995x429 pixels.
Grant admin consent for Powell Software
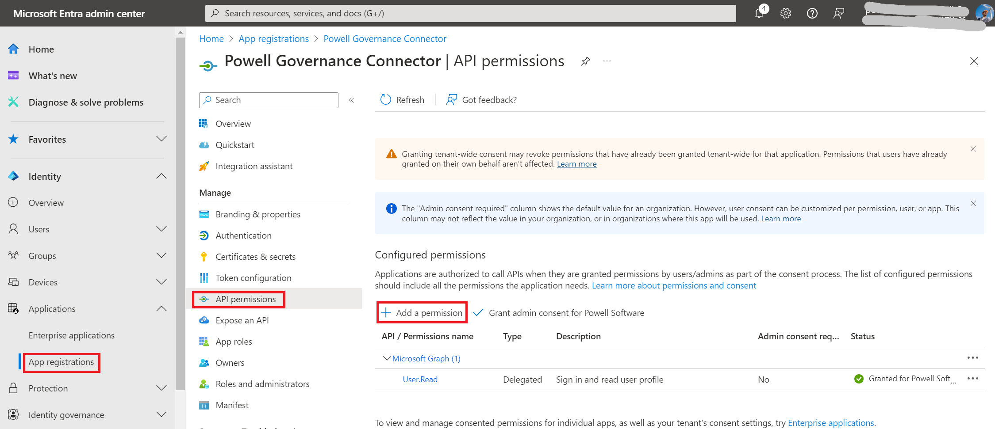point(558,313)
